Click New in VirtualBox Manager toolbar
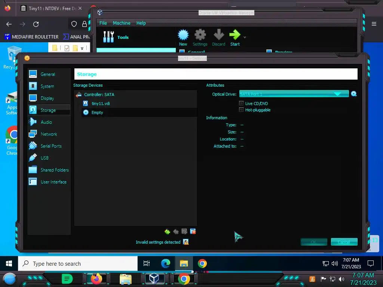This screenshot has height=287, width=383. pyautogui.click(x=183, y=38)
